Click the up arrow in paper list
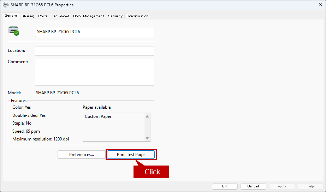The image size is (326, 192). pyautogui.click(x=147, y=116)
